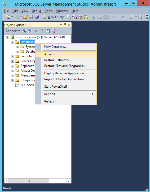
Task: Click the Stop icon in Object Explorer
Action: pos(36,31)
